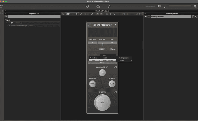Open the settings gears icon
The width and height of the screenshot is (198, 121).
[195, 6]
